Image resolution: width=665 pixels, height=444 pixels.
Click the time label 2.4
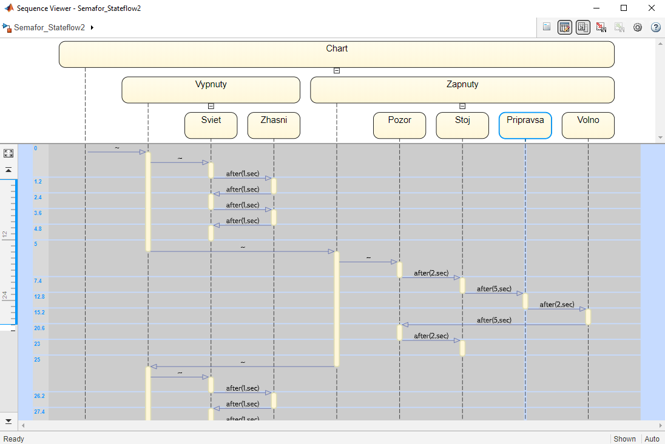(38, 197)
